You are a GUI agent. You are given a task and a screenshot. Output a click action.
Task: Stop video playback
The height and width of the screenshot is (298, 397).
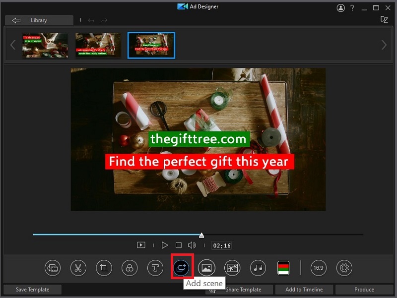pyautogui.click(x=178, y=245)
